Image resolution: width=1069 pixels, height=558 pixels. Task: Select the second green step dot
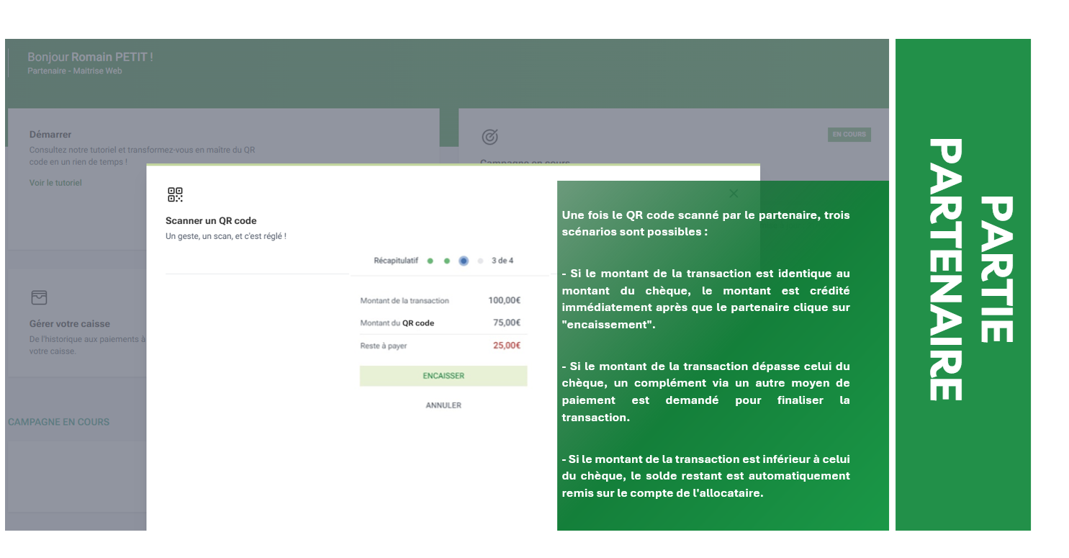coord(447,261)
